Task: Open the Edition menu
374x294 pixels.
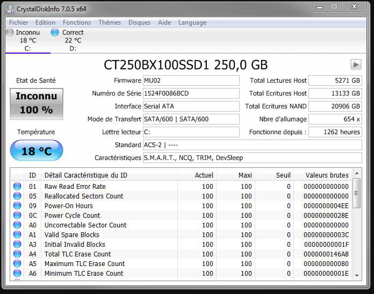Action: point(45,23)
